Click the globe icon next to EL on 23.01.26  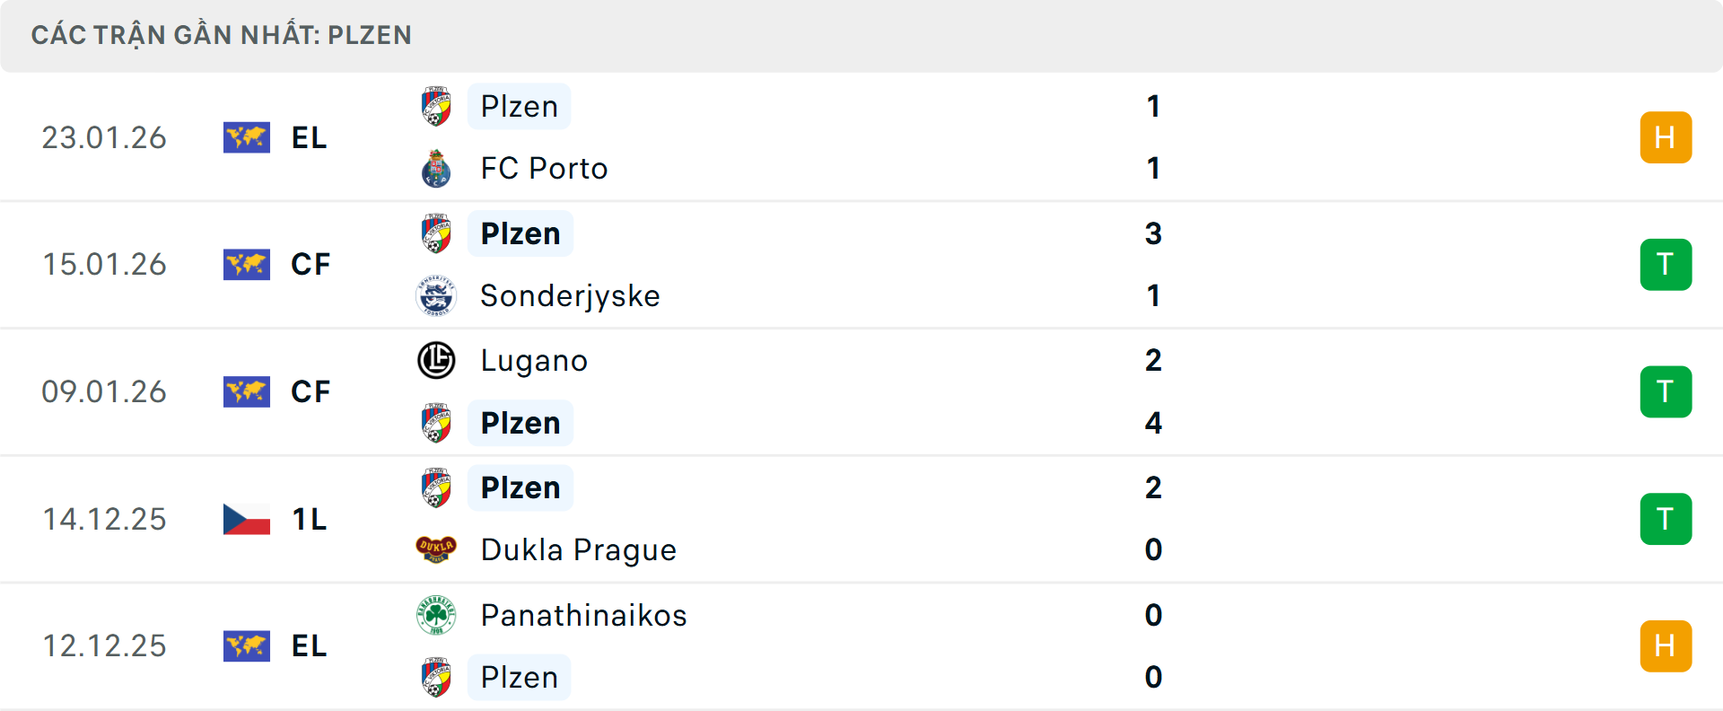click(247, 137)
